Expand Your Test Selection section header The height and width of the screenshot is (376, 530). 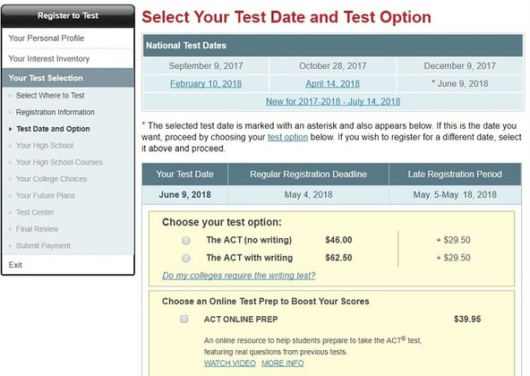68,78
